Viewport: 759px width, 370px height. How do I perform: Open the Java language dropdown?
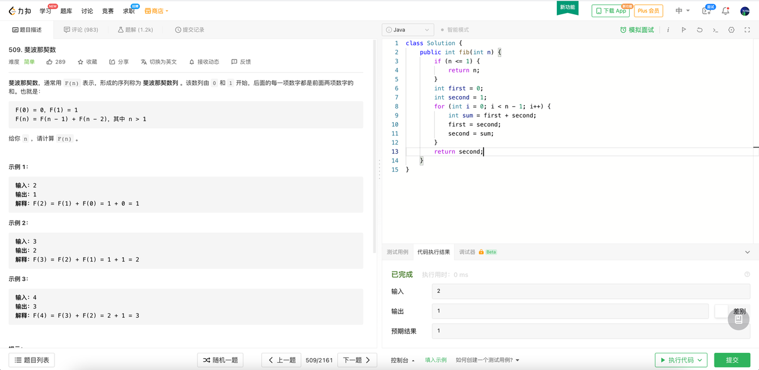408,30
